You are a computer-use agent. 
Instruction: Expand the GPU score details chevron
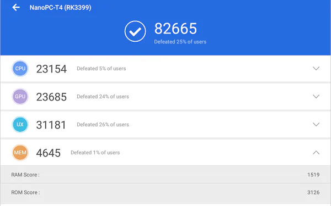[316, 97]
